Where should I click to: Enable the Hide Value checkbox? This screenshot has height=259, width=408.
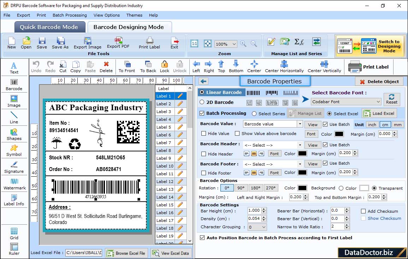click(204, 134)
